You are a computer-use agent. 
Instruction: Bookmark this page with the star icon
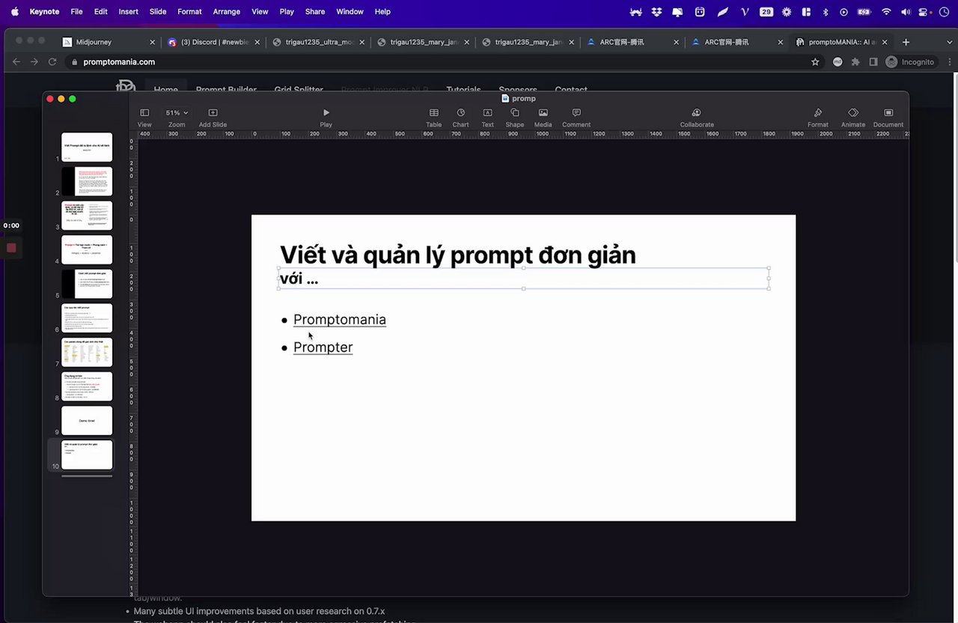tap(815, 62)
